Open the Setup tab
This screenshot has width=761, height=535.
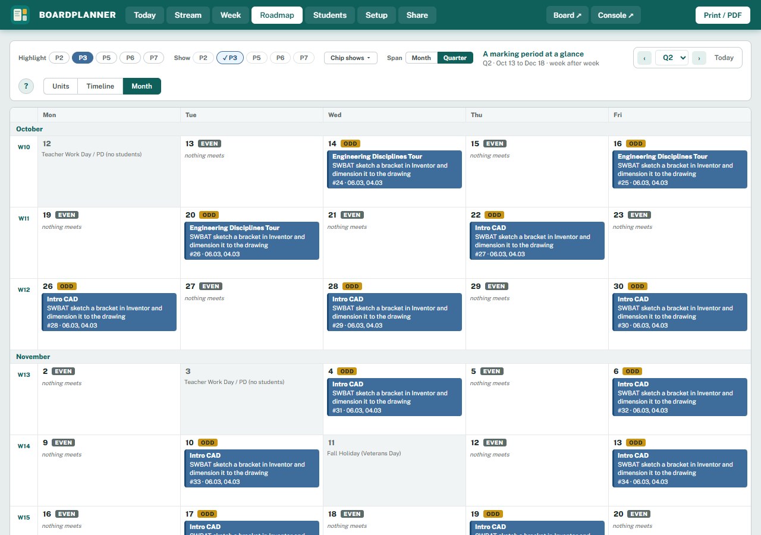pos(376,15)
